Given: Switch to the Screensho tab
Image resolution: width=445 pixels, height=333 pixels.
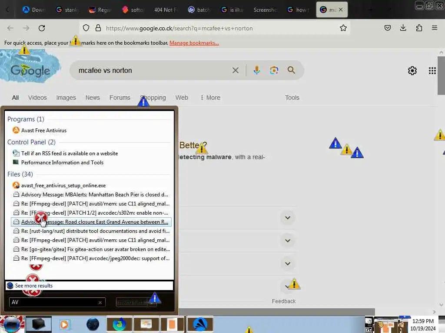Looking at the screenshot, I should [265, 10].
